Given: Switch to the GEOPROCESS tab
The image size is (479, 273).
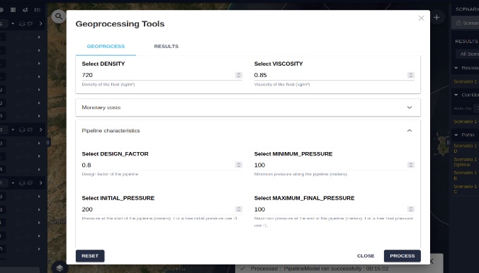Looking at the screenshot, I should pyautogui.click(x=106, y=47).
